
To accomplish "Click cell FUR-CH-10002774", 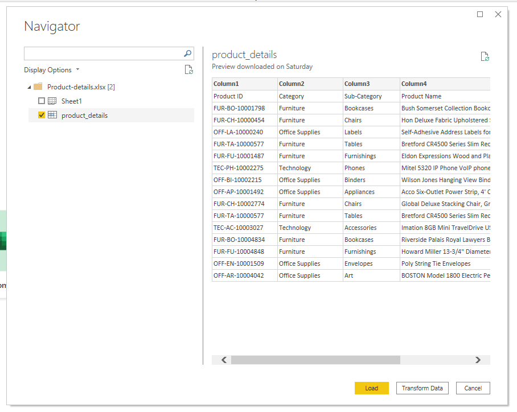I will (245, 204).
